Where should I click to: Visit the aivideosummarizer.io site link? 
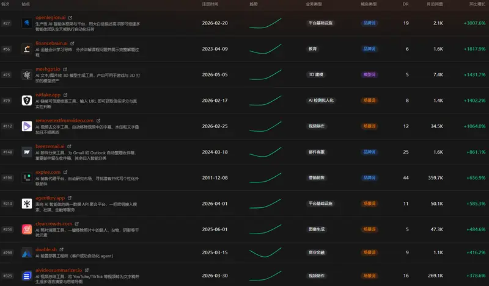point(59,270)
